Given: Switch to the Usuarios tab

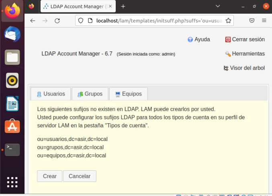Looking at the screenshot, I should (x=51, y=94).
